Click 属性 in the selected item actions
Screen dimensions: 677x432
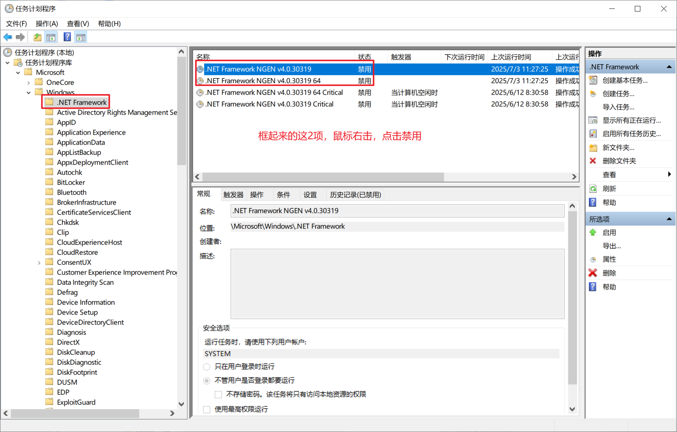pos(609,259)
